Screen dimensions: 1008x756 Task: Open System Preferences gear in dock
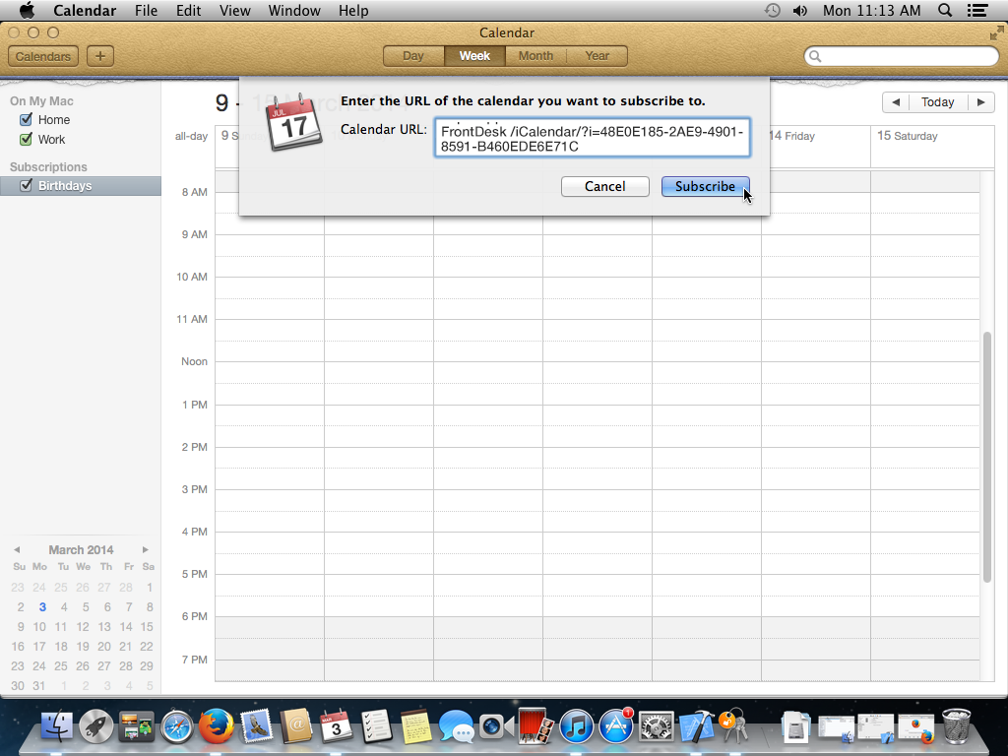click(656, 726)
